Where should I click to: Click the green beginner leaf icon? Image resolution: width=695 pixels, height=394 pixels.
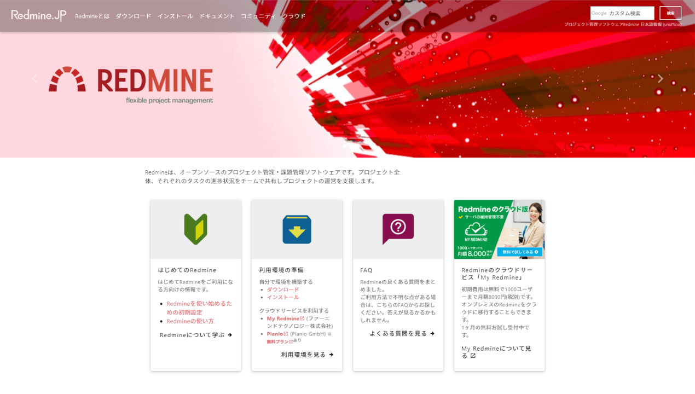pos(195,229)
